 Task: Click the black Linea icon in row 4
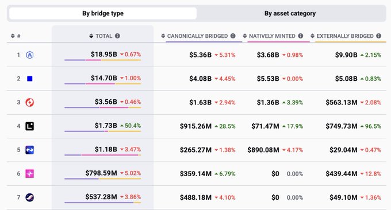(30, 126)
